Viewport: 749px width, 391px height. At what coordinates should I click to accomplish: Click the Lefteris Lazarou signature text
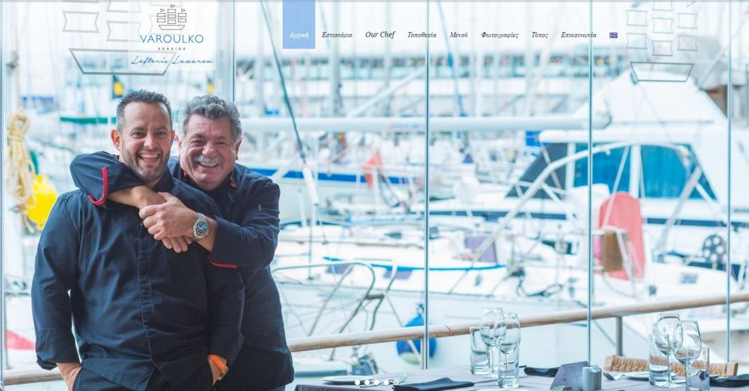pyautogui.click(x=172, y=61)
